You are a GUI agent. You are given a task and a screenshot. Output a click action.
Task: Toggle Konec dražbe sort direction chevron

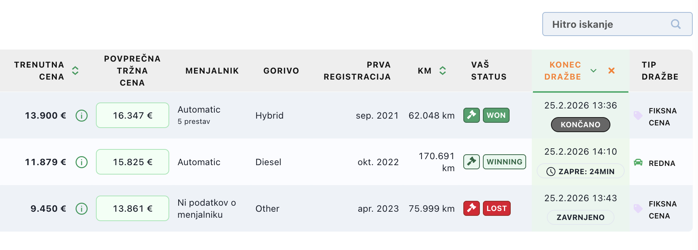pos(593,71)
